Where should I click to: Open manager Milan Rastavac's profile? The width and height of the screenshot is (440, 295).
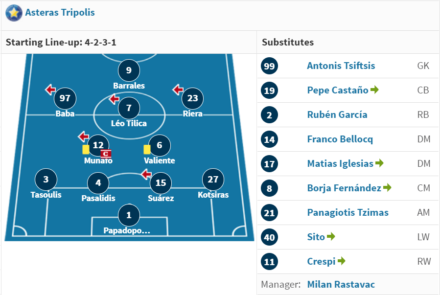pyautogui.click(x=341, y=284)
